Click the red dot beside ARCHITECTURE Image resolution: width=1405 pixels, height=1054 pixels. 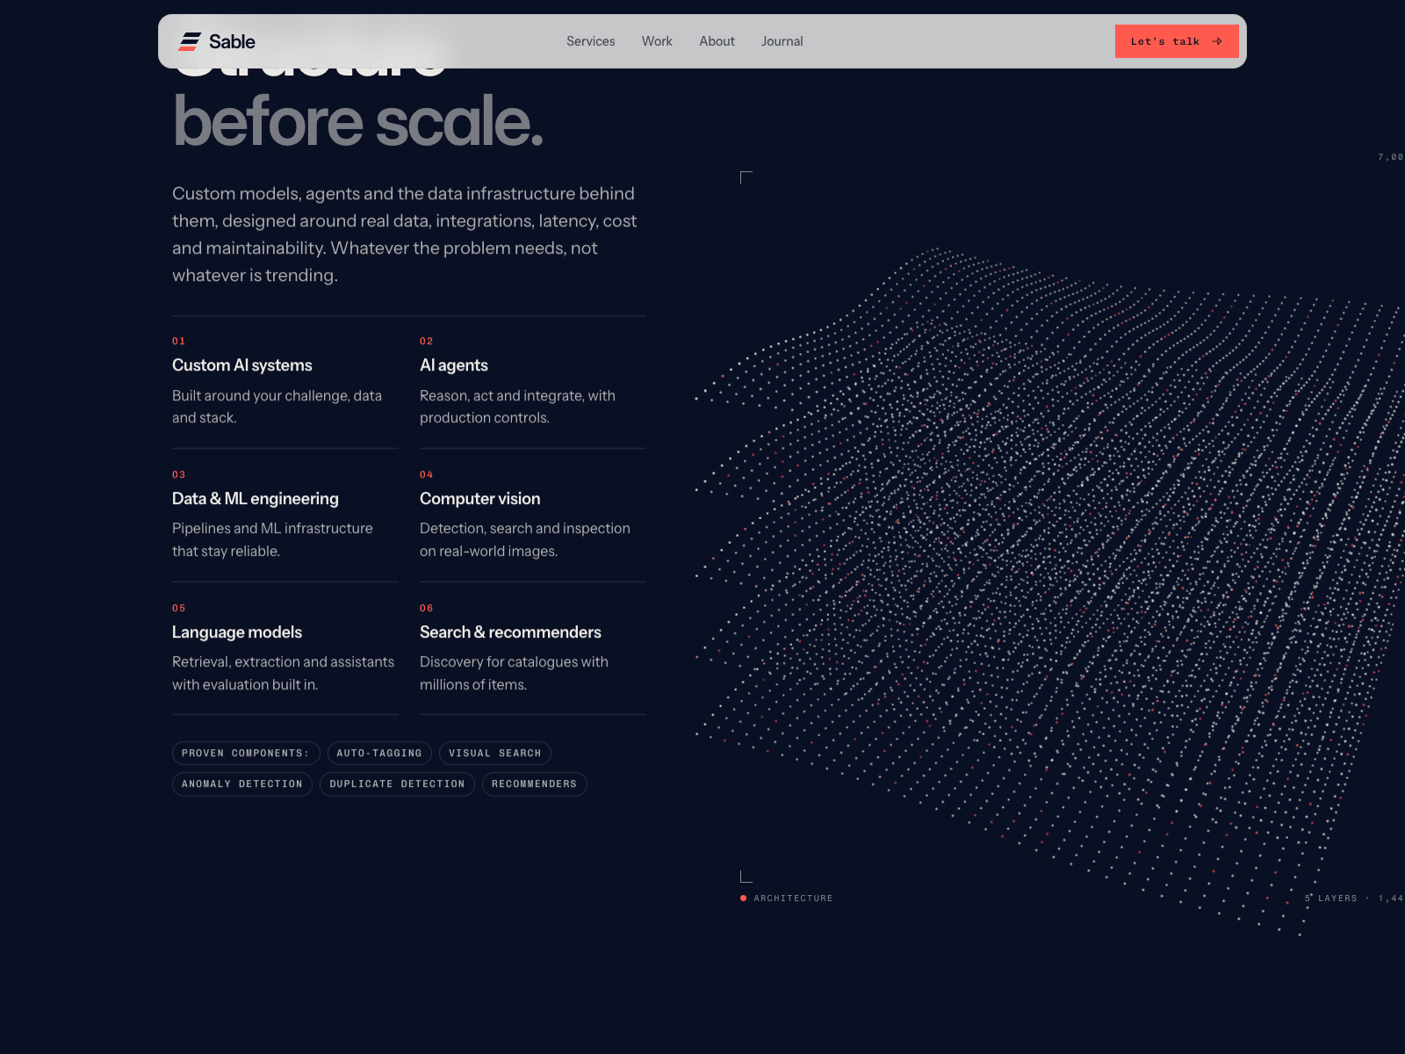[743, 899]
